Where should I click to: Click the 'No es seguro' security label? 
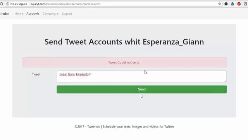19,4
